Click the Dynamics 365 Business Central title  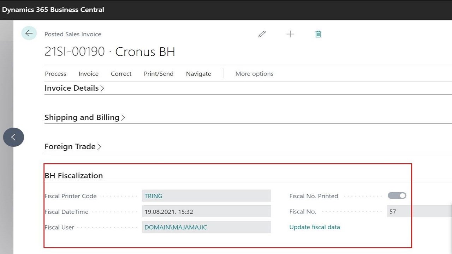coord(53,10)
